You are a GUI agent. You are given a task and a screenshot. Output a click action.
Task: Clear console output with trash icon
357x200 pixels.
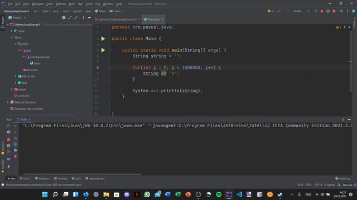15,156
